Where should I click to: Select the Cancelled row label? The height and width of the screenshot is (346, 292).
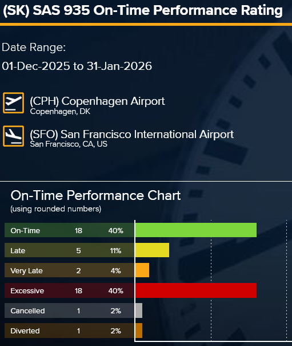[x=28, y=311]
